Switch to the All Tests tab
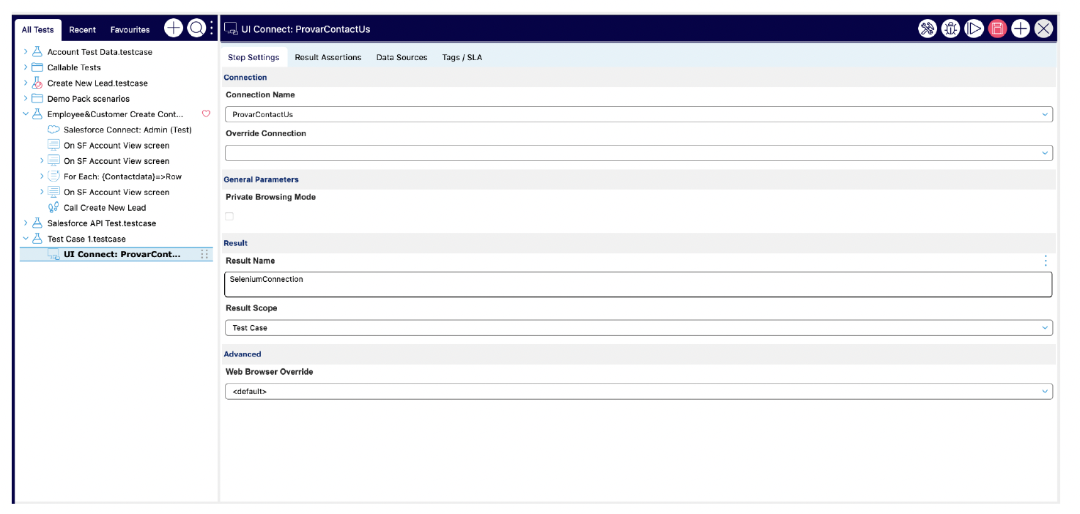Screen dimensions: 1080x514 [x=37, y=30]
